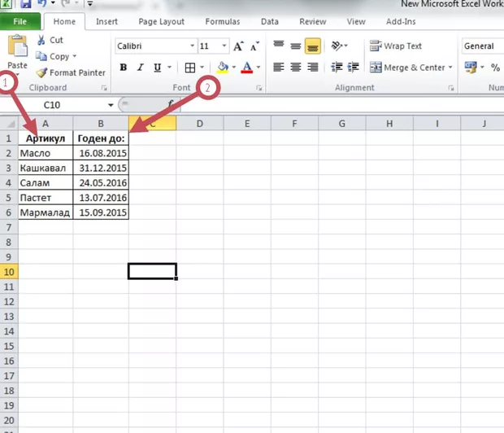Image resolution: width=504 pixels, height=433 pixels.
Task: Click Accounting Number Format icon
Action: click(x=471, y=68)
